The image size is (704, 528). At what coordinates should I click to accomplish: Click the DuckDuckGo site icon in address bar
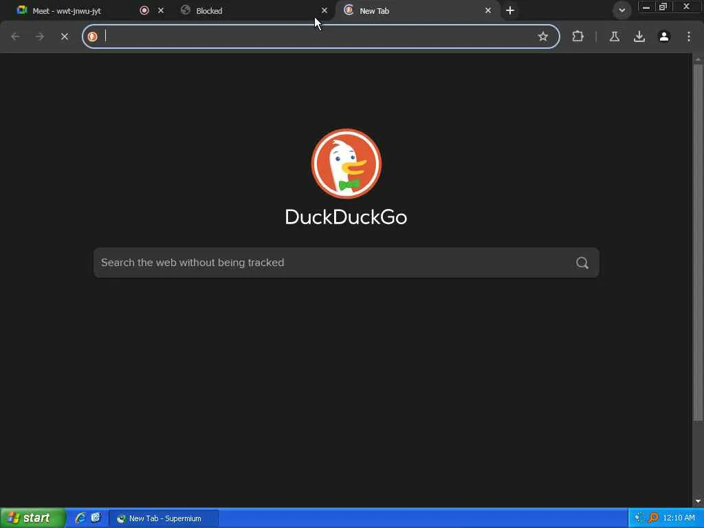pyautogui.click(x=93, y=36)
